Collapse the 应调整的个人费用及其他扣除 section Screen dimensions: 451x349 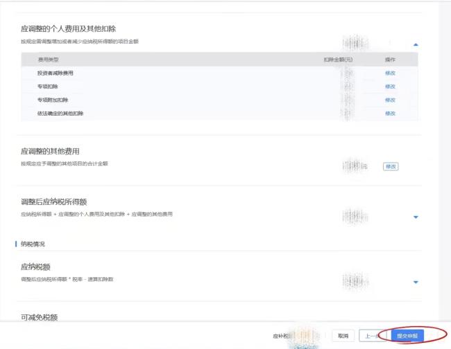tap(416, 44)
